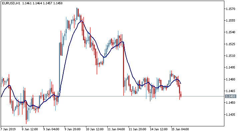Click the 15 Jan 04:00 time label
This screenshot has width=240, height=133.
180,129
